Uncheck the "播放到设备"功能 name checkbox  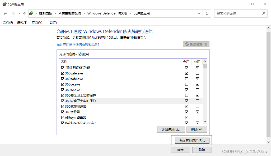pyautogui.click(x=63, y=68)
